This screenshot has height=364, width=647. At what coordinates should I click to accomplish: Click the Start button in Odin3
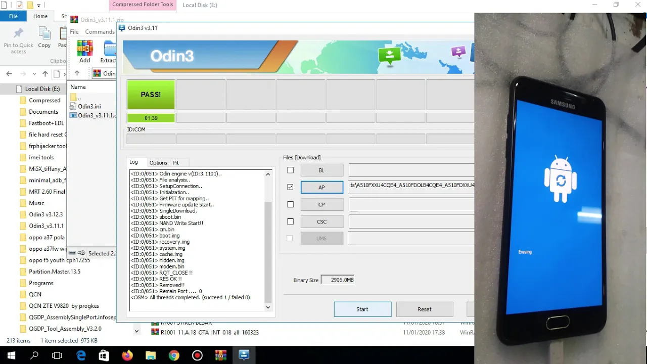point(362,309)
